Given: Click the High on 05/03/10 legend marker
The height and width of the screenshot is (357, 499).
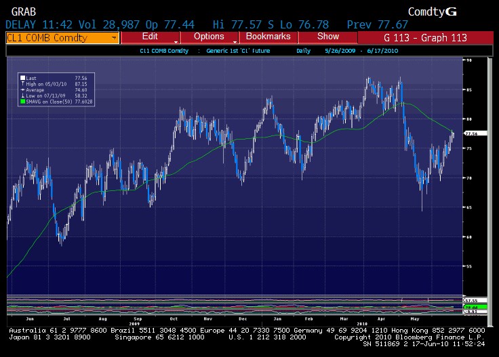Looking at the screenshot, I should coord(22,83).
